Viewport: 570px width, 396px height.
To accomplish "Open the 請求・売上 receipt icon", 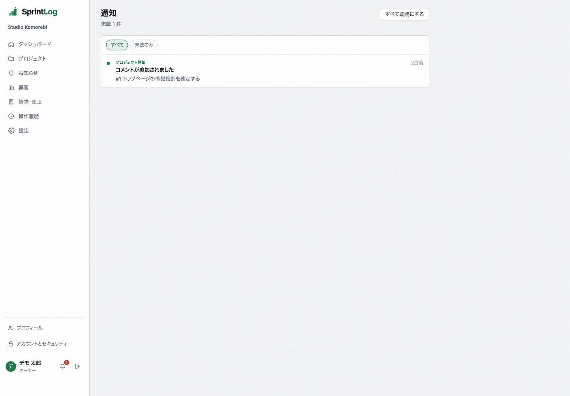I will (x=11, y=102).
